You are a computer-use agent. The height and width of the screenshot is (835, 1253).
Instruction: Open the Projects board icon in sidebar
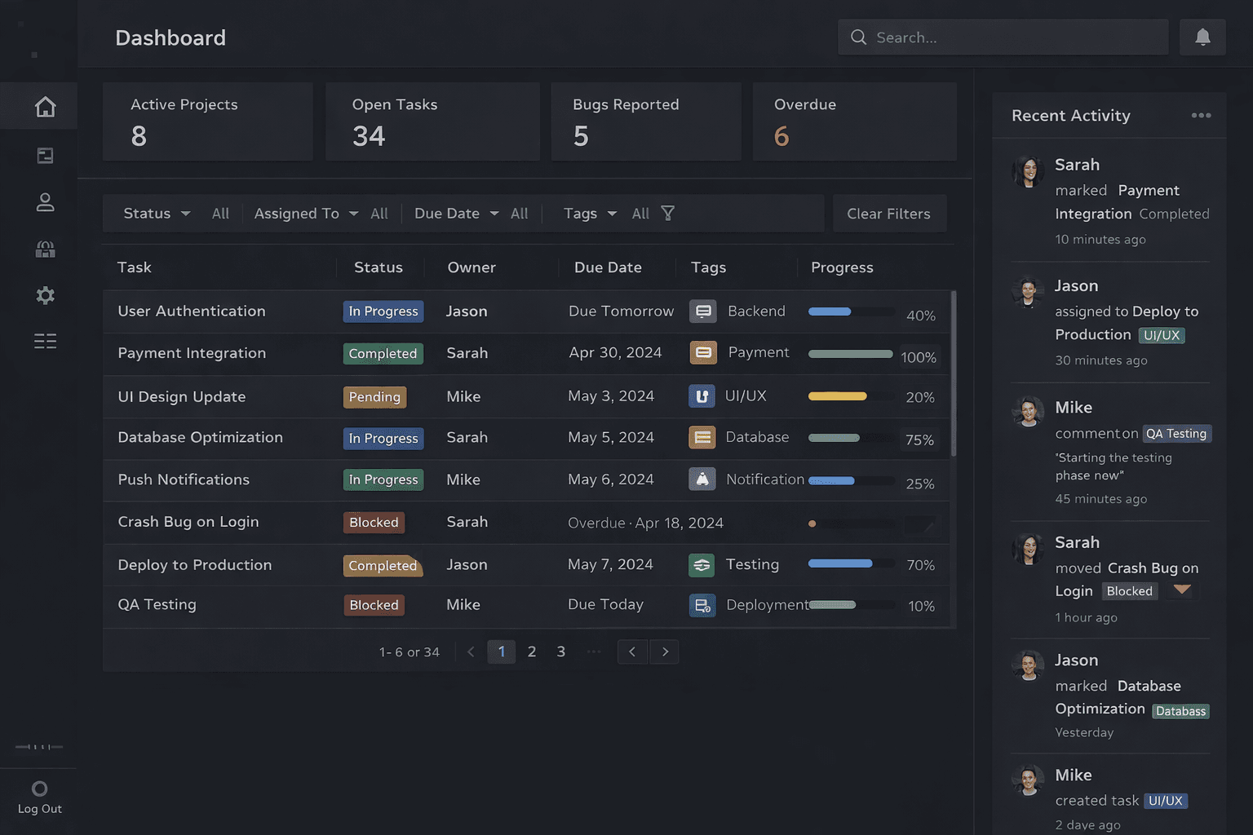tap(46, 155)
